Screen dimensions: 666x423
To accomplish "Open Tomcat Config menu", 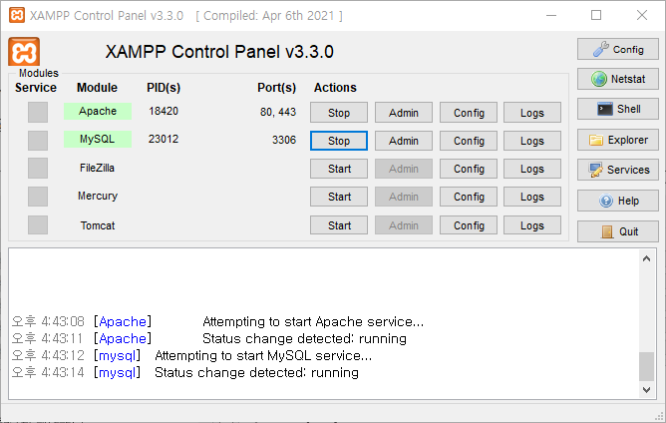I will coord(469,225).
